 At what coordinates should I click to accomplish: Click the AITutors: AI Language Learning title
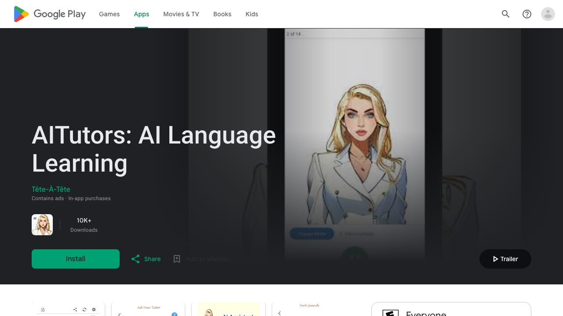click(154, 149)
